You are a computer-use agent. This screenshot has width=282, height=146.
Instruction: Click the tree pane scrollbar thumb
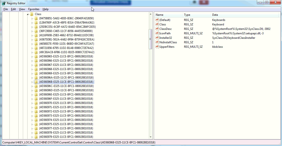(x=151, y=39)
